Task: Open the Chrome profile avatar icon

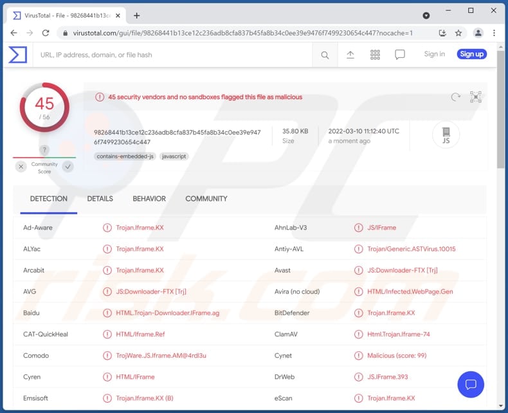Action: [x=478, y=33]
